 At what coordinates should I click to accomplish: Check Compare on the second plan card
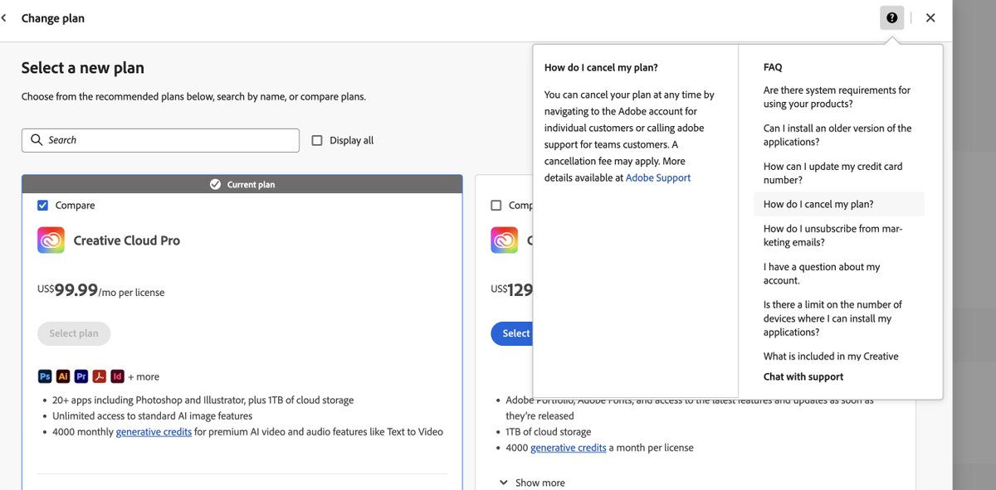[x=496, y=205]
